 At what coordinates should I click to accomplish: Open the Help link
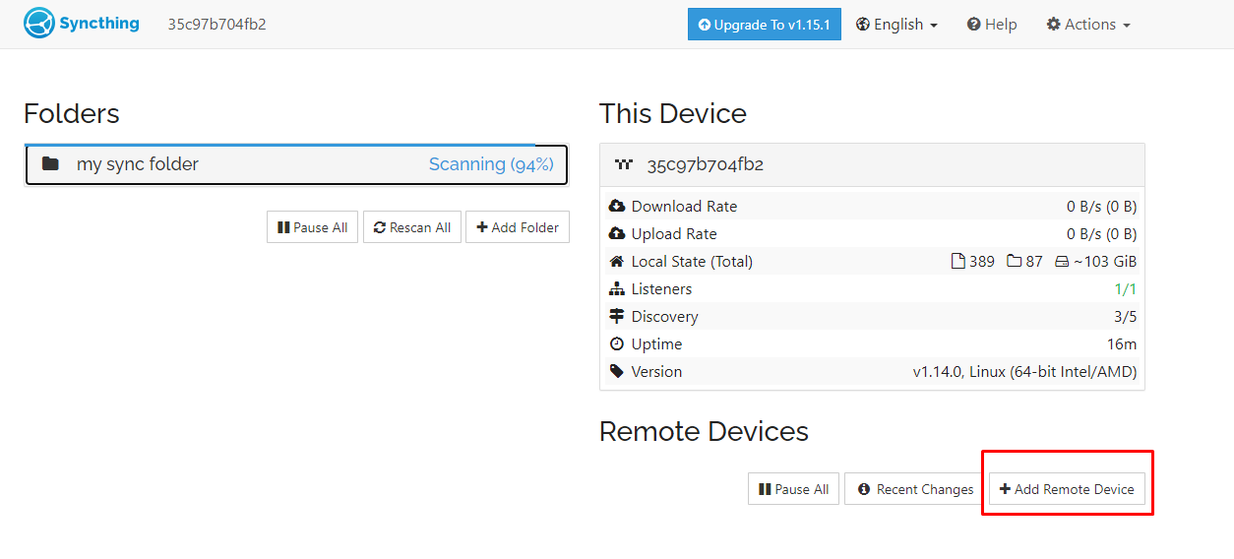pyautogui.click(x=992, y=25)
